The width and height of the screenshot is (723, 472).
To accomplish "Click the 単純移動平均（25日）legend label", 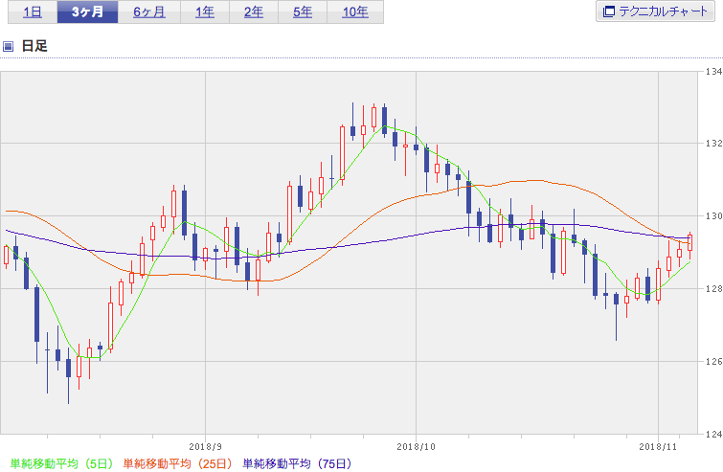I will (x=177, y=463).
